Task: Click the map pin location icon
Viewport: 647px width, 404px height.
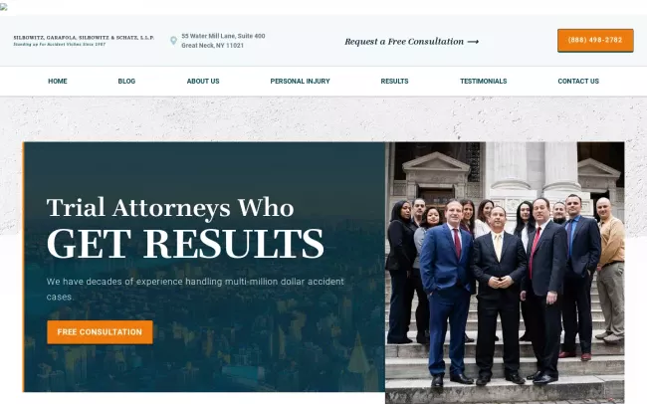Action: click(174, 41)
